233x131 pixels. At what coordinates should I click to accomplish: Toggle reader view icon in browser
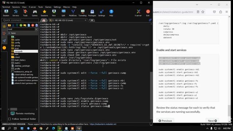coord(198,12)
